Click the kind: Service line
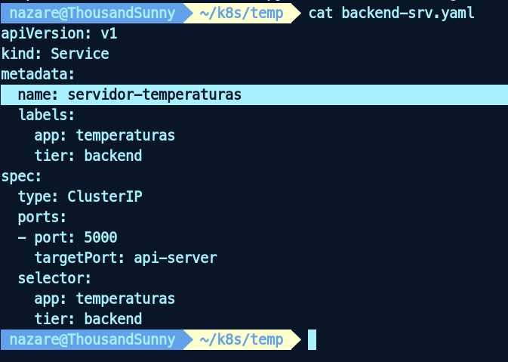Screen dimensions: 508x362 click(x=55, y=54)
